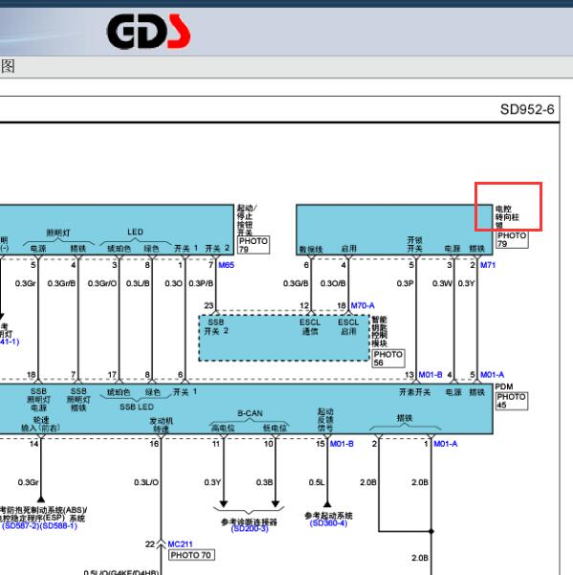
Task: Click the 0.5L wire label
Action: 317,482
